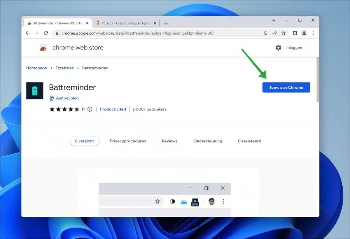Image resolution: width=350 pixels, height=239 pixels.
Task: Go to Extensies breadcrumb link
Action: click(65, 68)
